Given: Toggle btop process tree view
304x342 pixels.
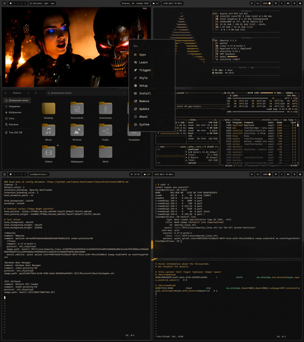Looking at the screenshot, I should pos(275,120).
